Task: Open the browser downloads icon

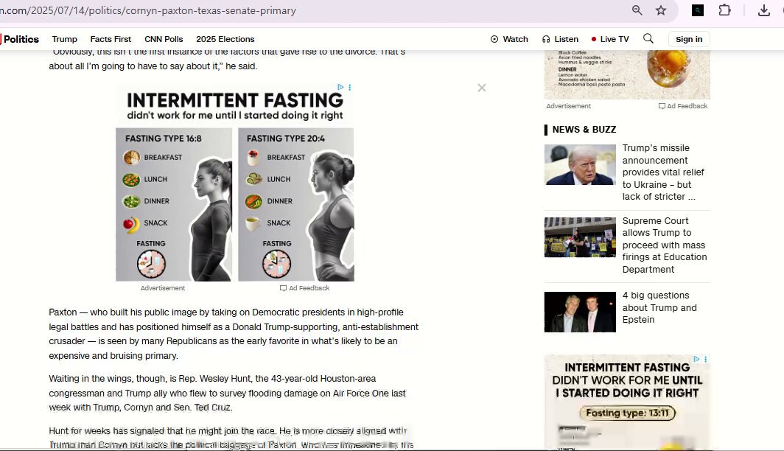Action: point(764,10)
